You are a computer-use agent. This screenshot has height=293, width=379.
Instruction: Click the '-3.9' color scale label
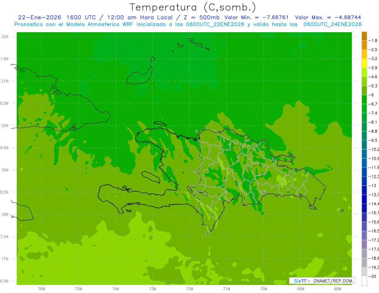[x=373, y=68]
